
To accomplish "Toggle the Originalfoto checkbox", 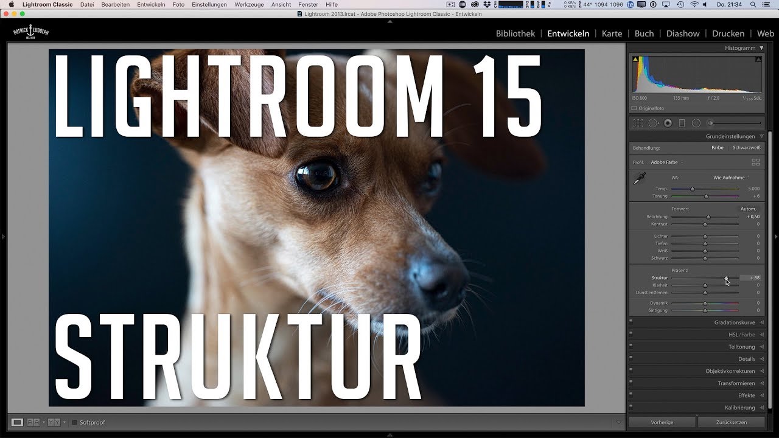I will coord(635,108).
